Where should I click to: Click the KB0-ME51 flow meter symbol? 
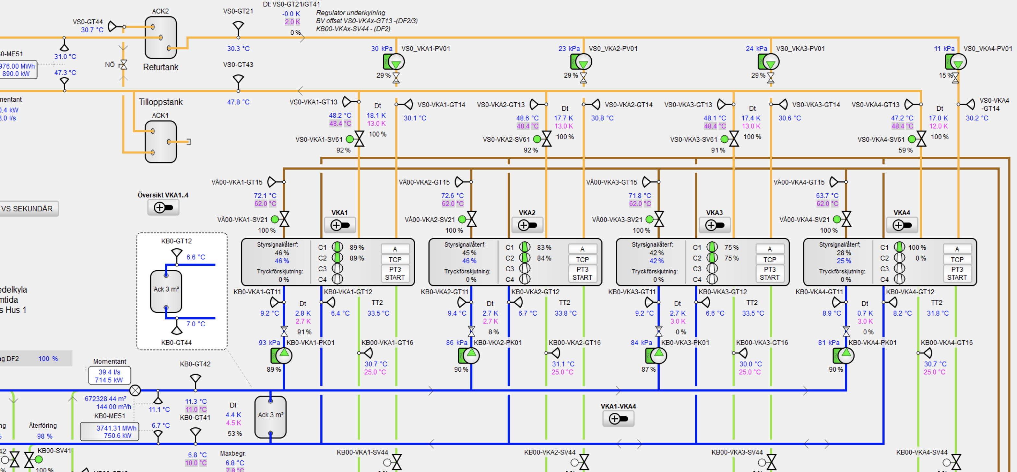pyautogui.click(x=135, y=390)
